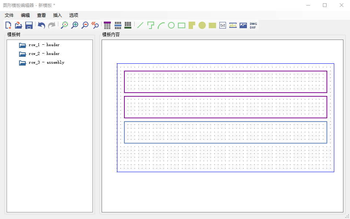
Task: Maximize the template editor window
Action: 325,5
